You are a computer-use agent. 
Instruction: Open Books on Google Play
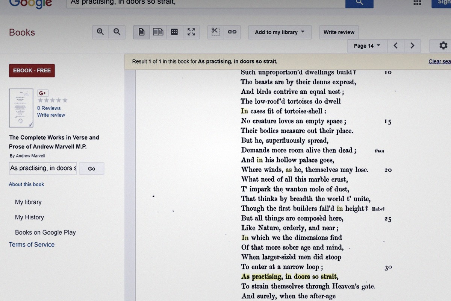[x=45, y=233]
